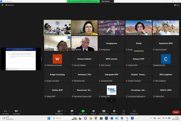Click the Join Audio headphone icon
This screenshot has height=121, width=181.
coord(5,111)
